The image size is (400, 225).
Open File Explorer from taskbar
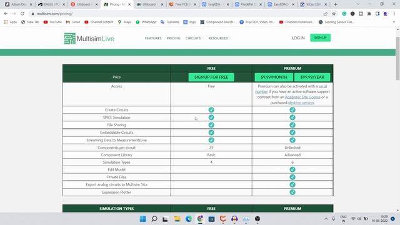click(x=177, y=219)
